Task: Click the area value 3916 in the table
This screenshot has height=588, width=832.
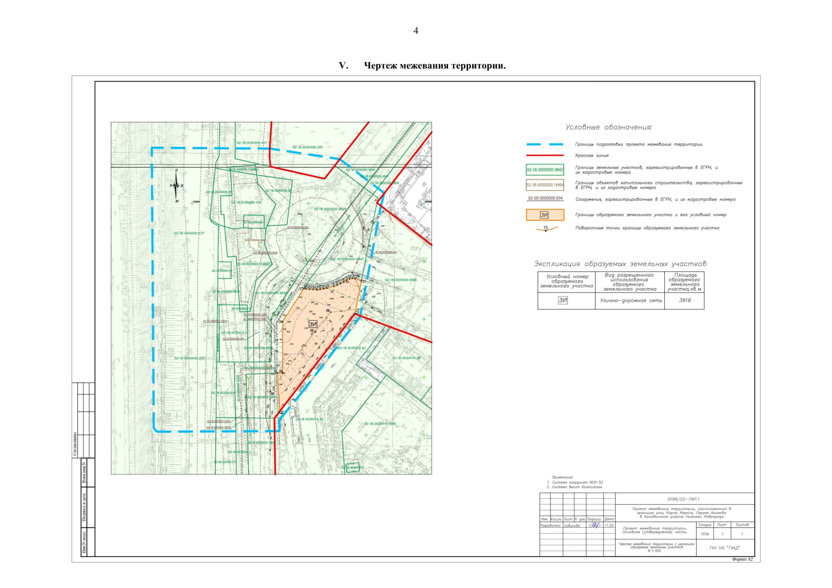Action: tap(684, 300)
